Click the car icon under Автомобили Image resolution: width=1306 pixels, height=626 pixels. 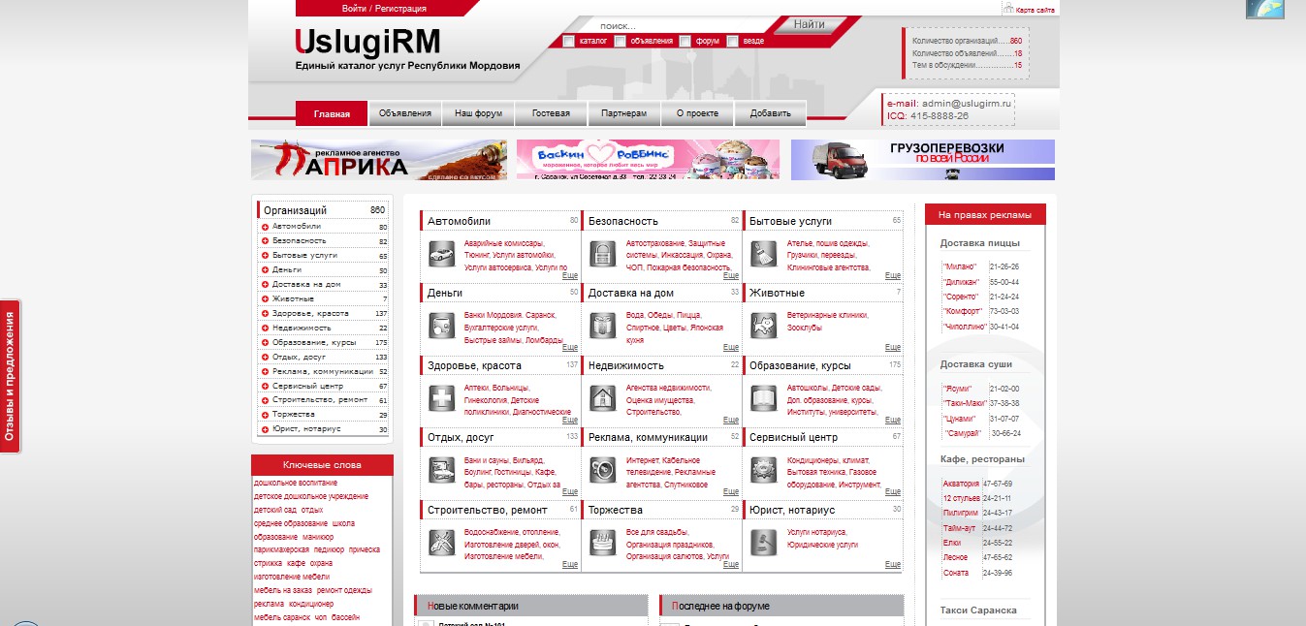[x=441, y=254]
